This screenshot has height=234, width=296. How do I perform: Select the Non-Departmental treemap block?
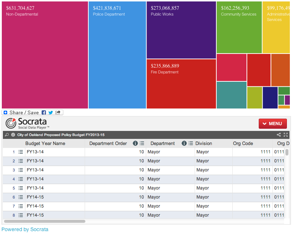coord(45,55)
